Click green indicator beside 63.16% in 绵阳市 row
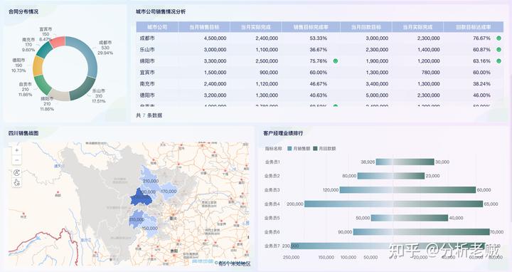512x272 pixels. (498, 61)
